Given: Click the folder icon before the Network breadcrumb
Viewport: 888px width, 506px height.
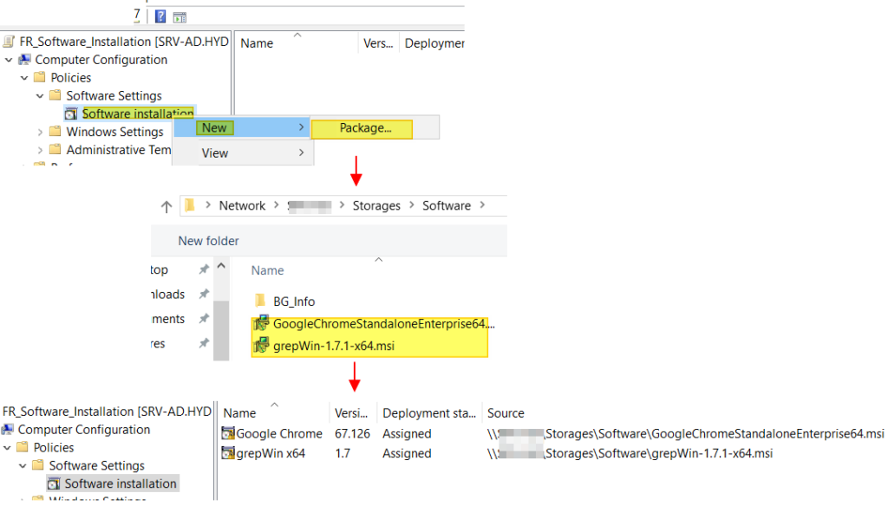Looking at the screenshot, I should pyautogui.click(x=190, y=204).
